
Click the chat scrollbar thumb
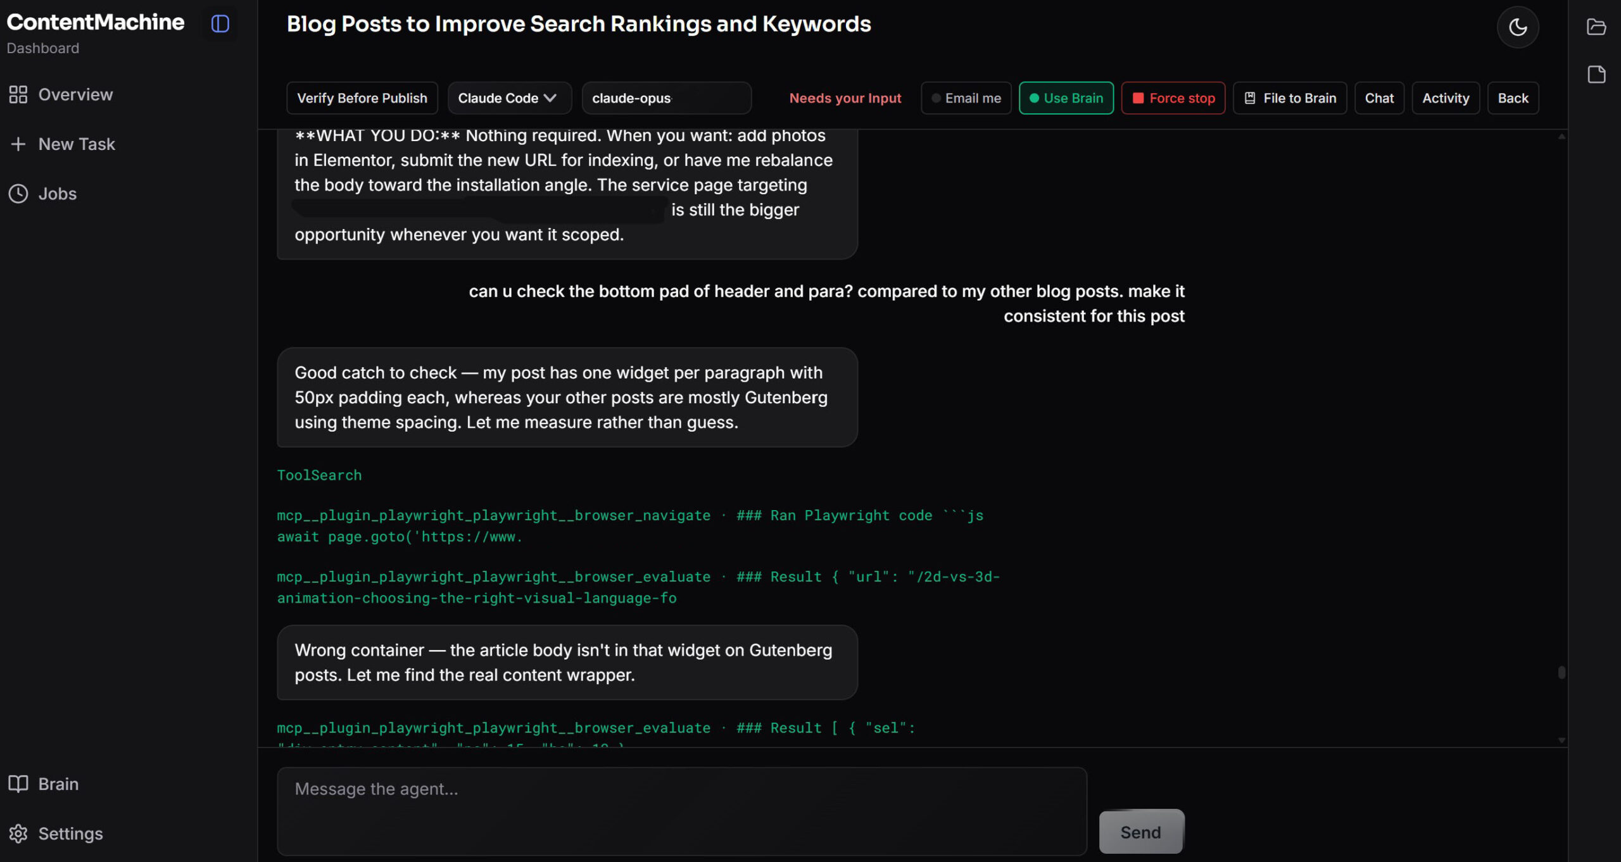[1561, 672]
